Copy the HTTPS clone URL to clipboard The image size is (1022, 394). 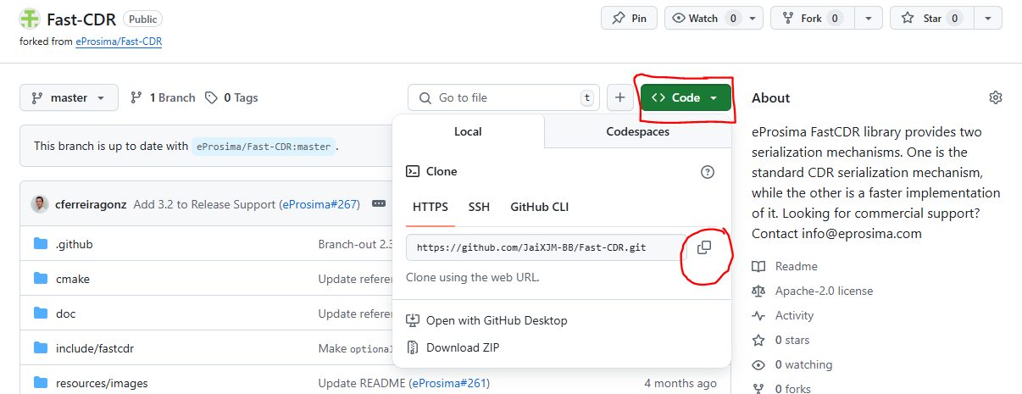click(x=703, y=247)
